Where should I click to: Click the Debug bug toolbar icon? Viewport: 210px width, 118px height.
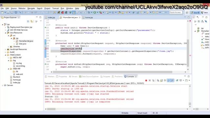tap(89, 12)
